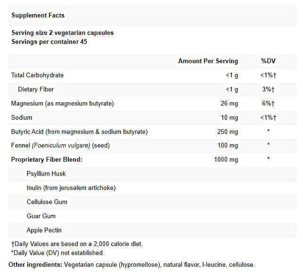Select the Other ingredients line

point(131,264)
